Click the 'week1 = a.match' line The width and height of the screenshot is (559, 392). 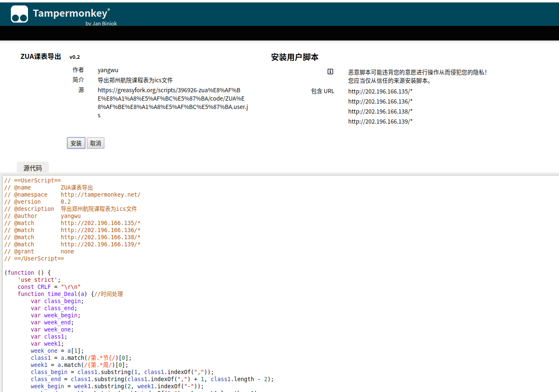[80, 365]
